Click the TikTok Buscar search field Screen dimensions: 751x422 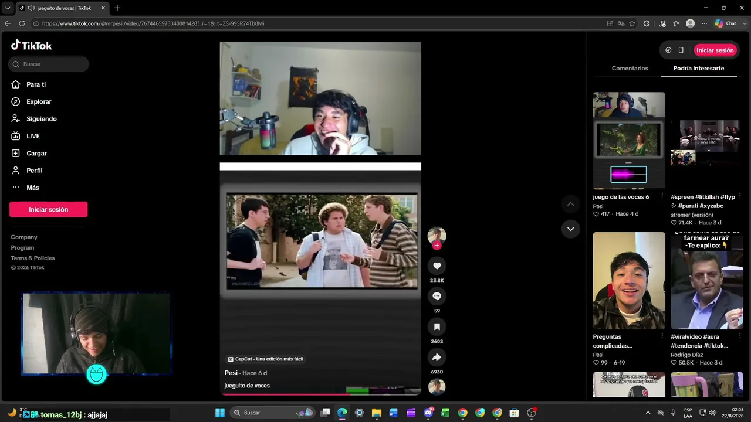[x=49, y=64]
